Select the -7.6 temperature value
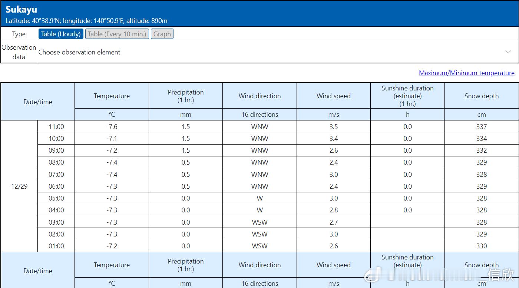This screenshot has width=519, height=288. tap(112, 127)
